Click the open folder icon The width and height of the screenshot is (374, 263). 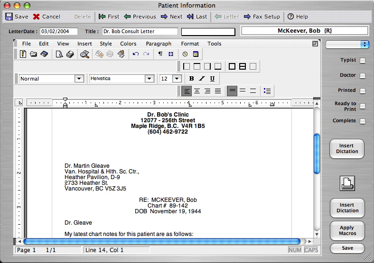(33, 54)
